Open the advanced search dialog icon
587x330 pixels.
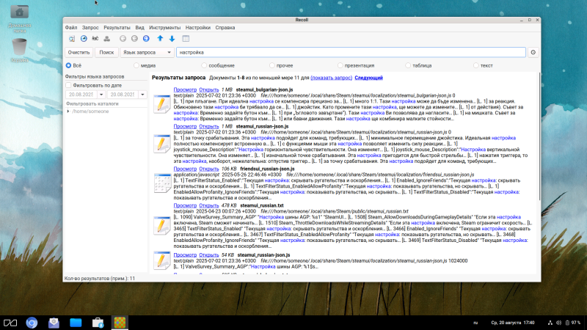(x=72, y=38)
